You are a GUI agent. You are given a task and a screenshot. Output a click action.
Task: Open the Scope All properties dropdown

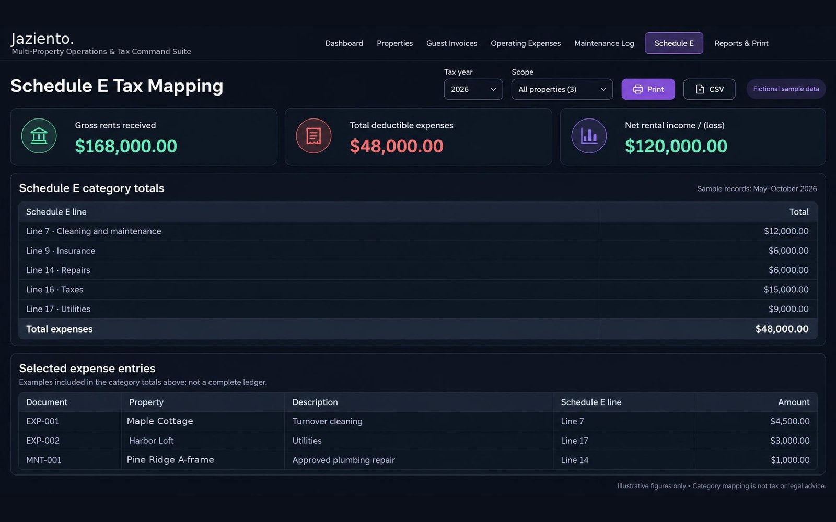[562, 89]
